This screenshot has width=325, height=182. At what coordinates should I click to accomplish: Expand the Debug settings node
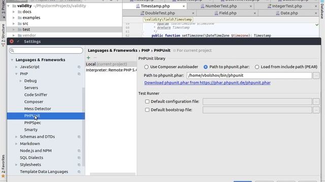pyautogui.click(x=21, y=81)
